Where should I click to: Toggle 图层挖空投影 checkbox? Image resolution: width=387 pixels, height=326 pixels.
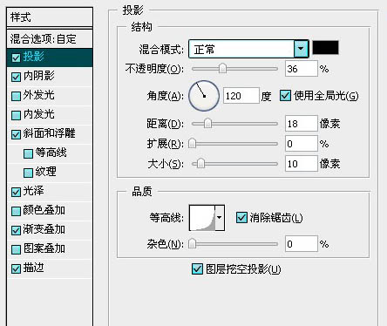tap(197, 269)
